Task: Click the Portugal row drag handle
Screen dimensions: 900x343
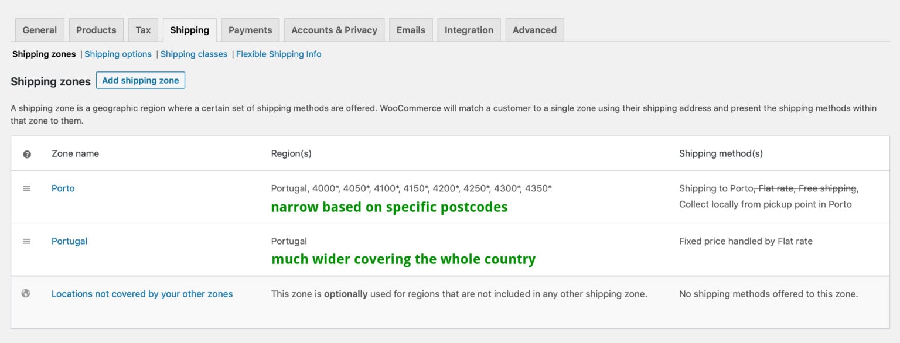Action: click(27, 241)
